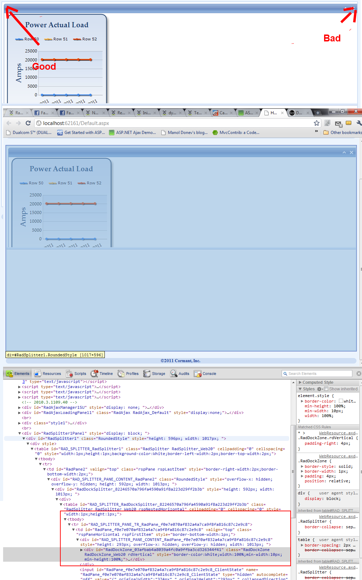The height and width of the screenshot is (580, 362).
Task: Open the MvcContrib bookmark
Action: click(x=236, y=133)
